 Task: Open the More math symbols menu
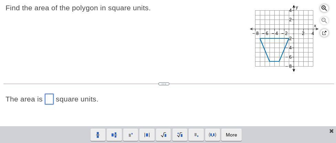pyautogui.click(x=231, y=135)
